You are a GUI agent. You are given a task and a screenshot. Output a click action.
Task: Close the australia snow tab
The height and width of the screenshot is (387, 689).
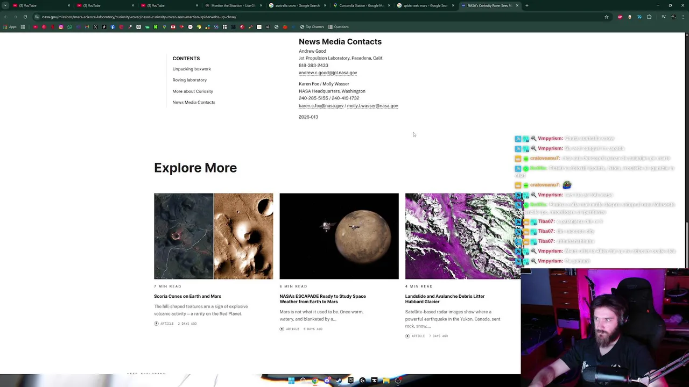(x=325, y=5)
